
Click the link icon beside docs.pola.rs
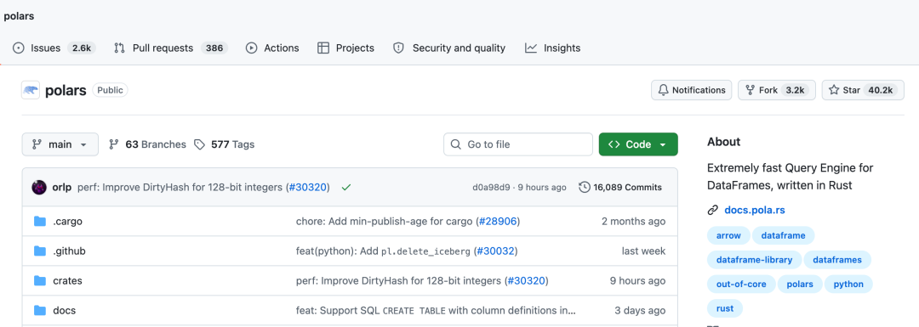pos(713,210)
